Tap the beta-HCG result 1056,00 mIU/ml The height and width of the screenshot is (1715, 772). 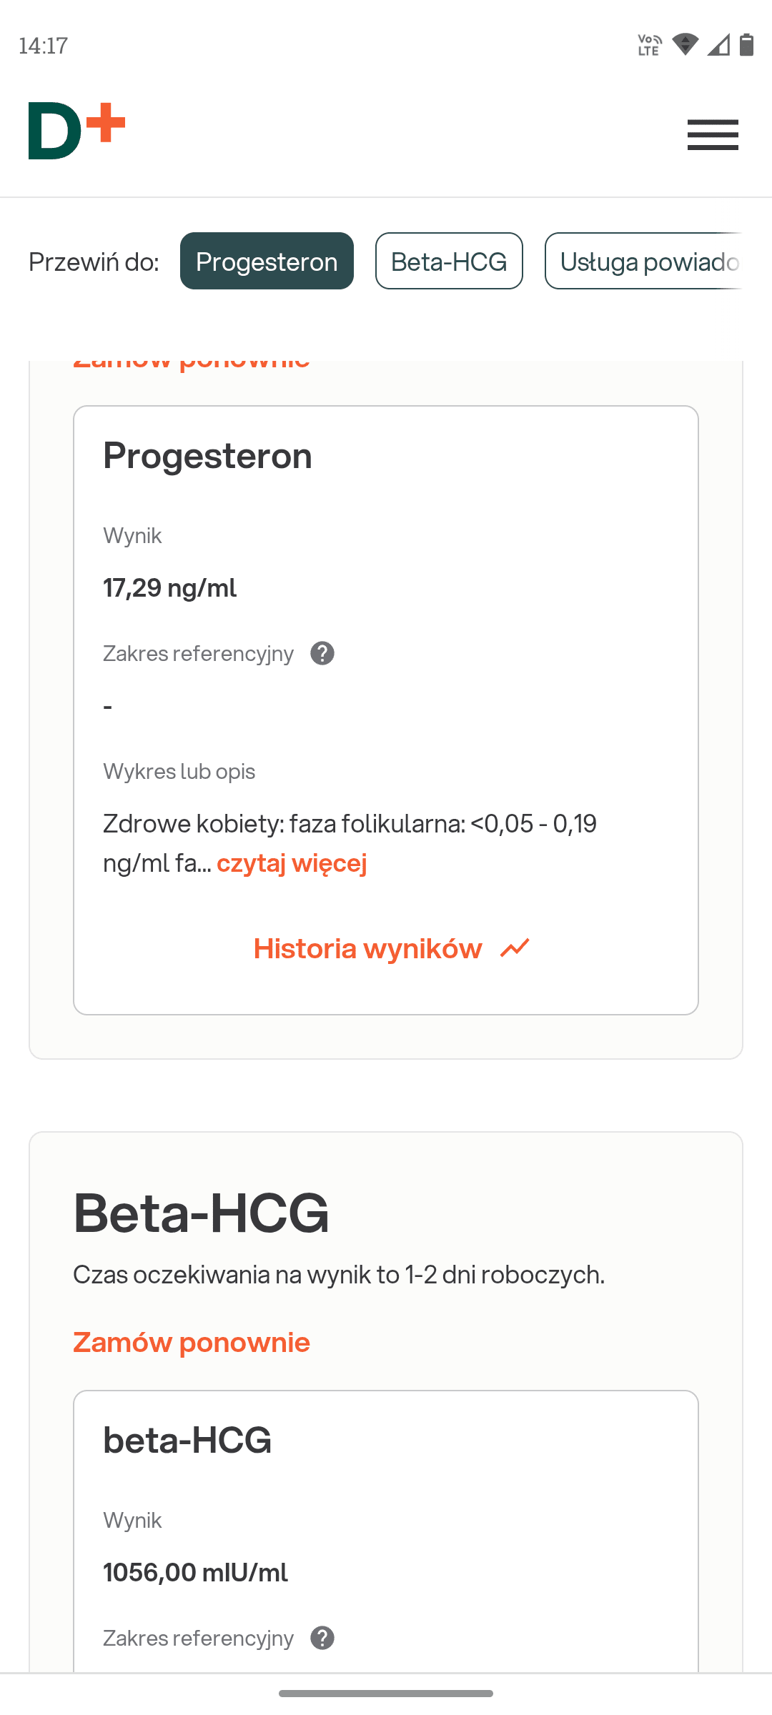pos(195,1572)
